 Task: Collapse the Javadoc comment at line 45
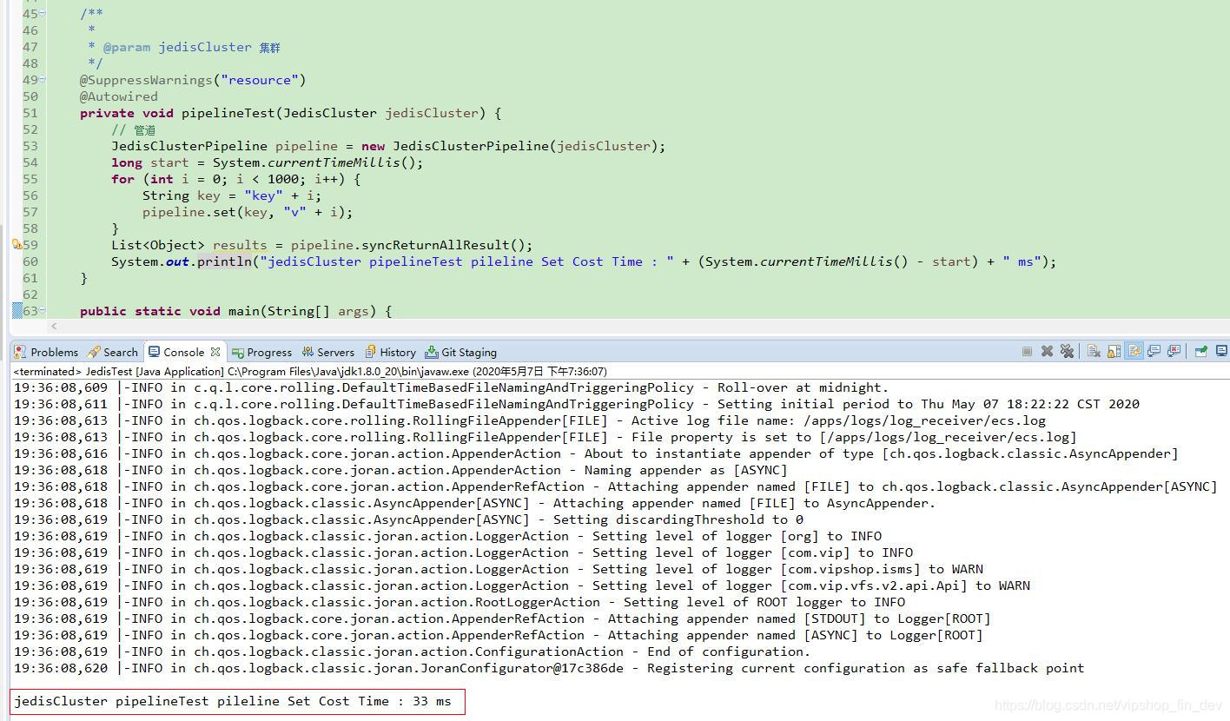pos(43,14)
